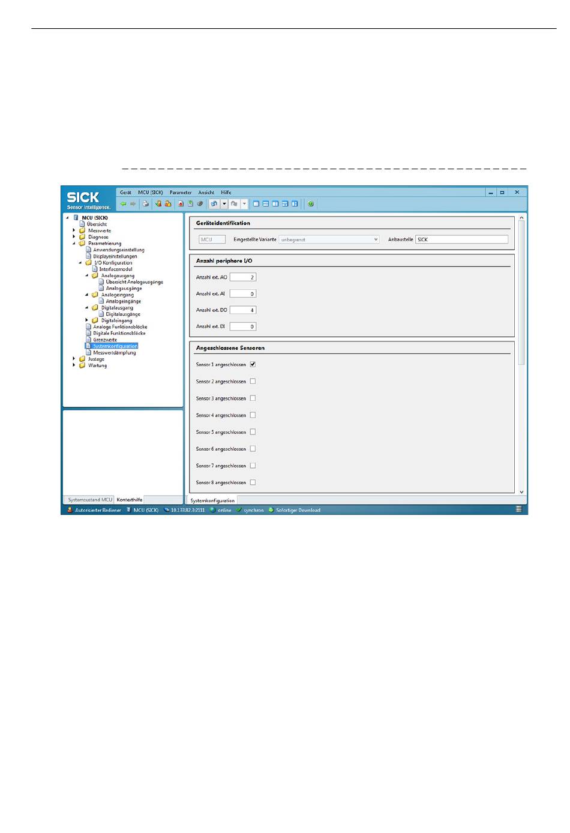Click the Übersicht page icon in tree

[82, 224]
